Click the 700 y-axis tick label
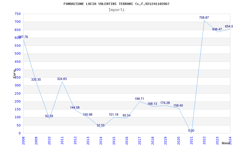This screenshot has height=146, width=233. point(17,22)
